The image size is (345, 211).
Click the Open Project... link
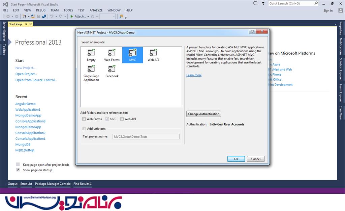click(26, 74)
